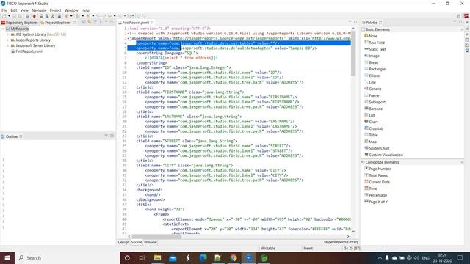The image size is (470, 264).
Task: Maximize the editor area
Action: [355, 22]
